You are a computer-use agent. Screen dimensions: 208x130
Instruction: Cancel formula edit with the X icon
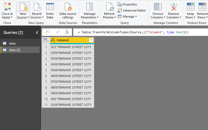pyautogui.click(x=48, y=32)
